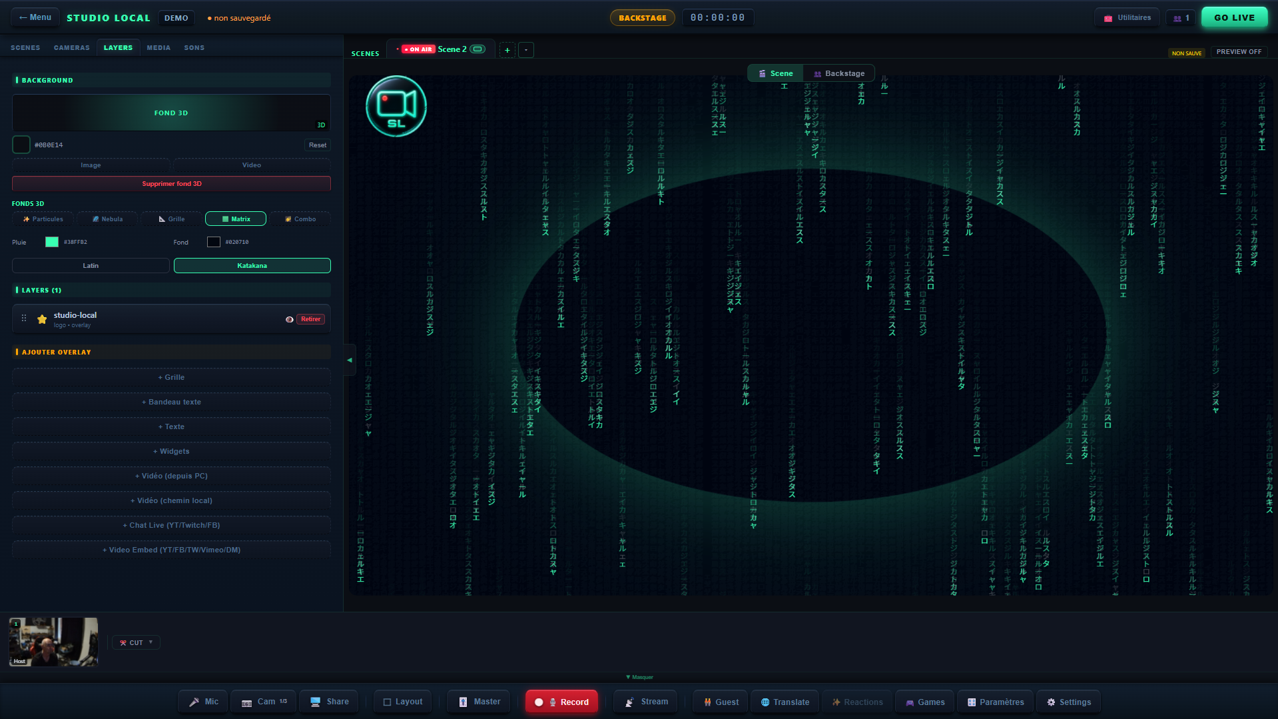Toggle studio-local layer visibility eye

[x=290, y=319]
